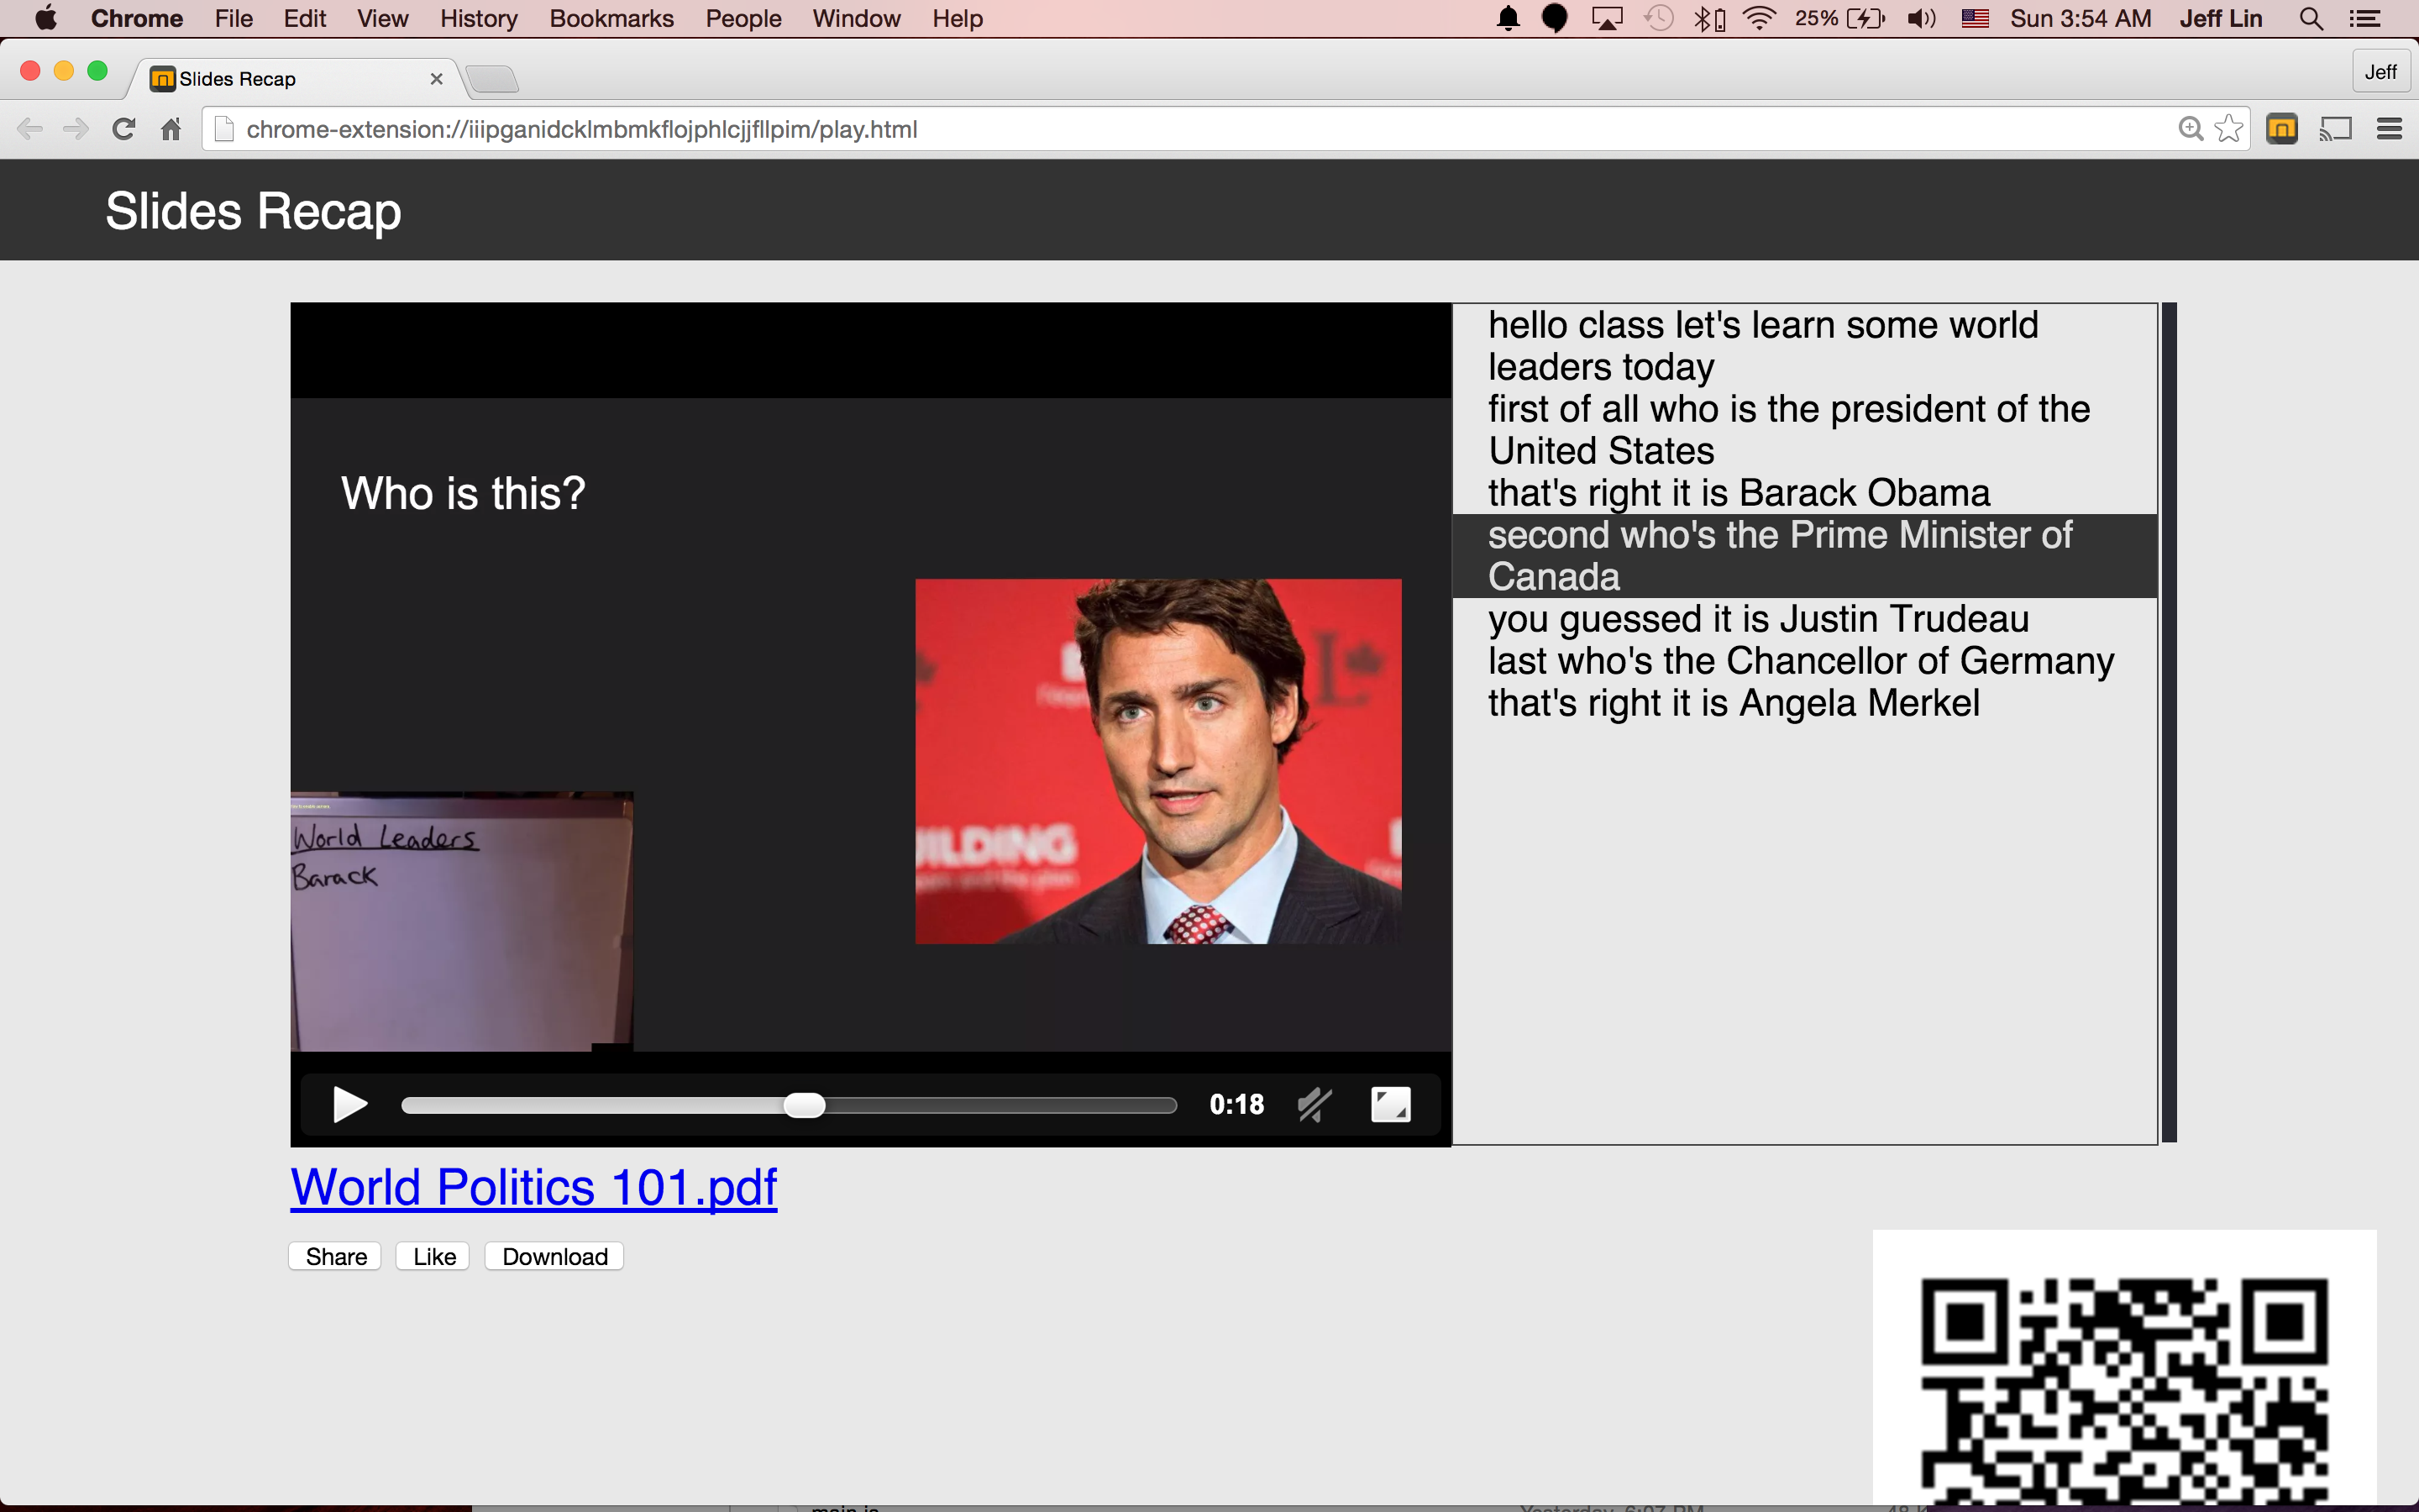Enter fullscreen video mode

tap(1390, 1105)
